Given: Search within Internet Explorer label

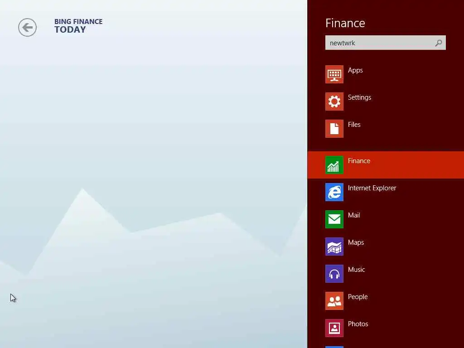Looking at the screenshot, I should tap(372, 188).
